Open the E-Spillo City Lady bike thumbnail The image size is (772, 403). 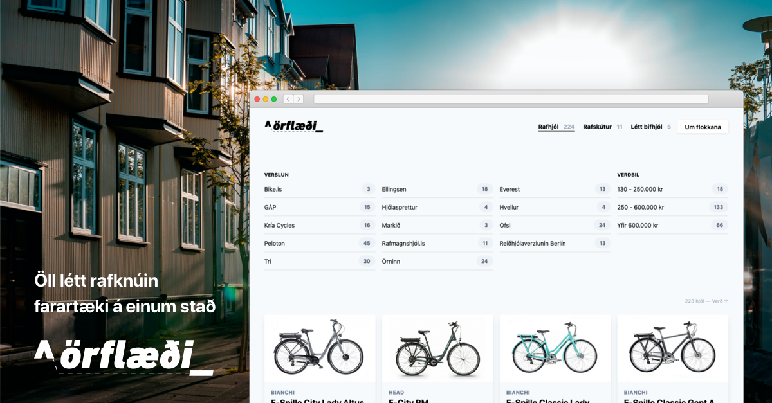(319, 347)
